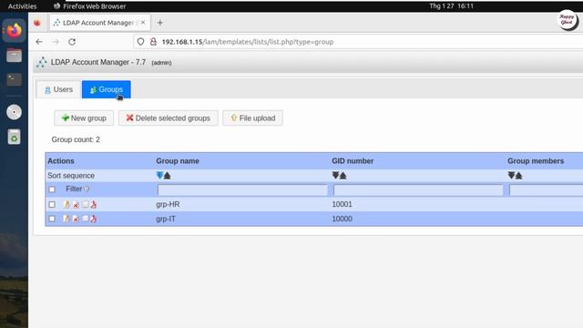Reload the page with refresh icon
Screen dimensions: 583x328
coord(72,42)
